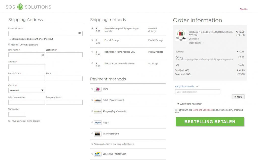Tick I have a different billing address
The width and height of the screenshot is (258, 160).
click(x=9, y=121)
